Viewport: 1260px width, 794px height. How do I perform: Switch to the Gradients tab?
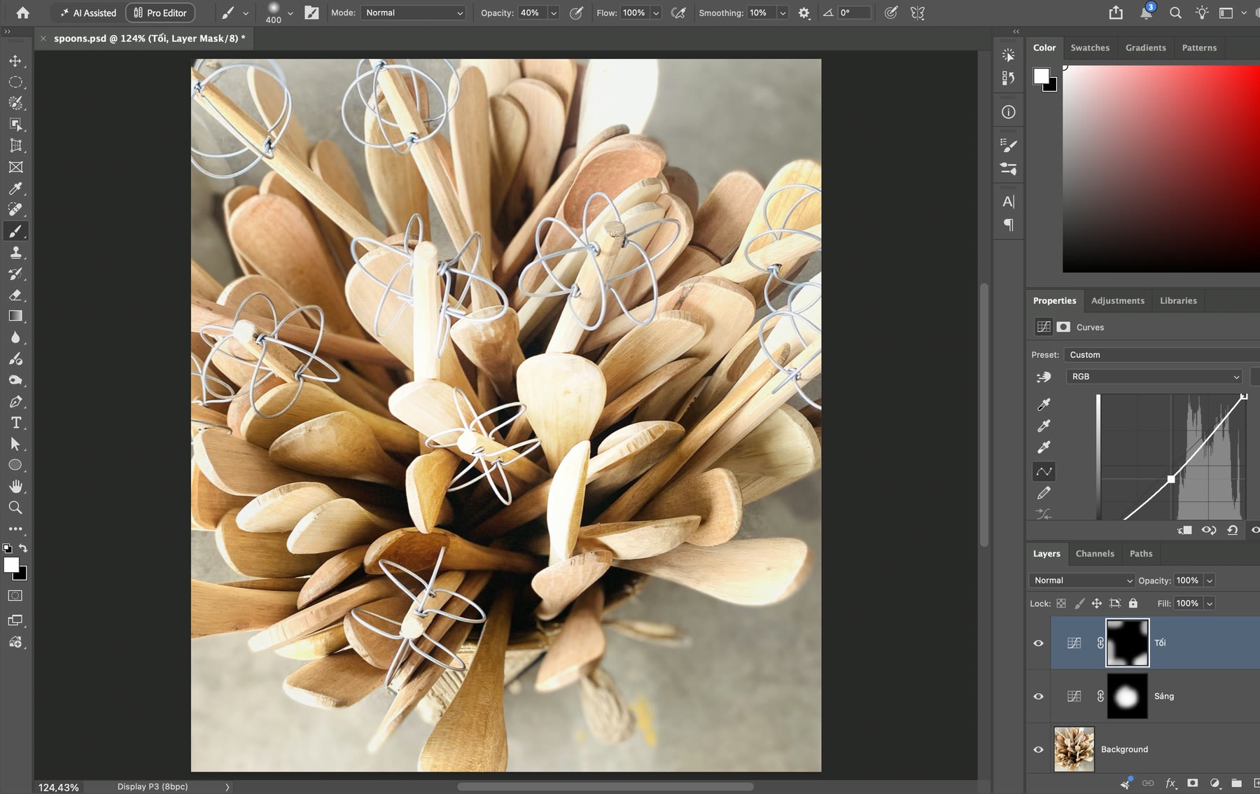pyautogui.click(x=1146, y=48)
